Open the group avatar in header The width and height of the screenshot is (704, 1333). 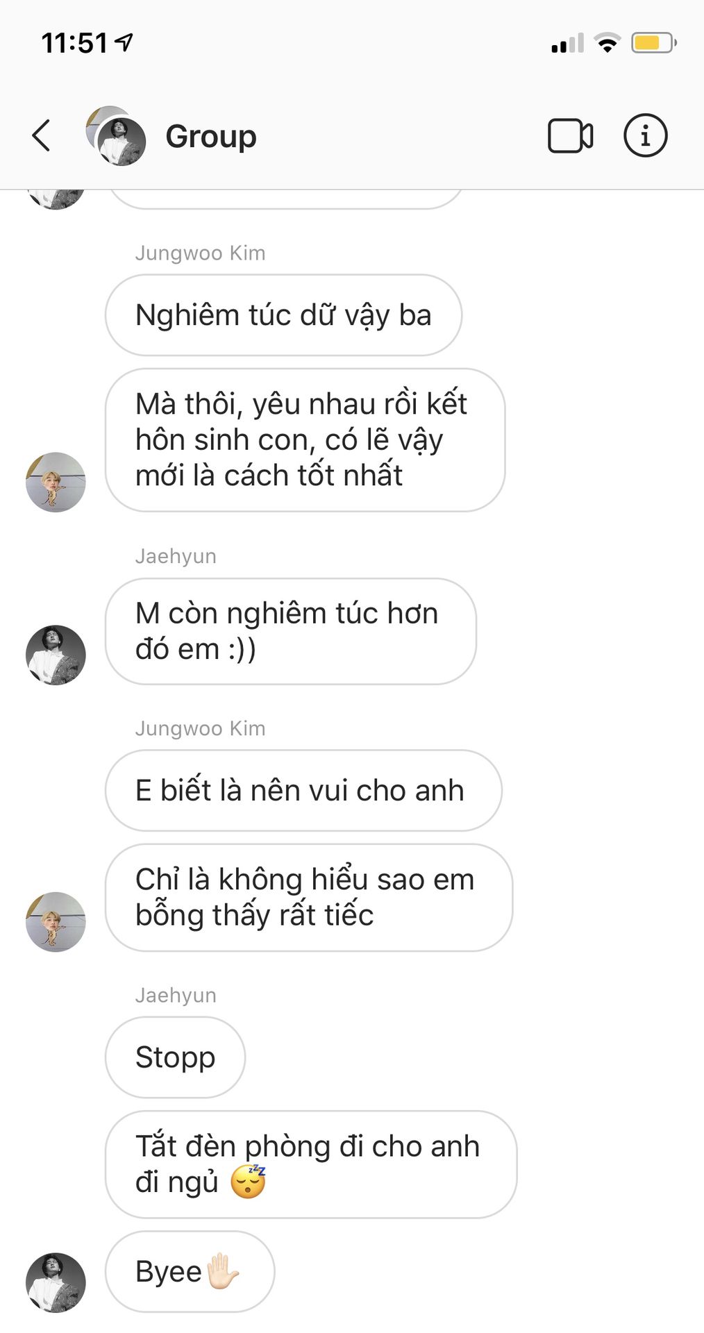116,136
